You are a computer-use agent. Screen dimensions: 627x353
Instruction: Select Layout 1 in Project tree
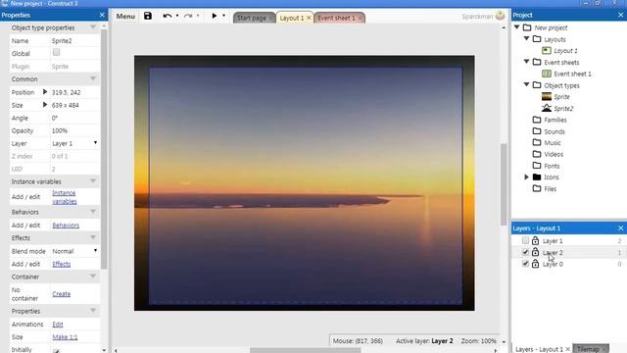coord(565,51)
